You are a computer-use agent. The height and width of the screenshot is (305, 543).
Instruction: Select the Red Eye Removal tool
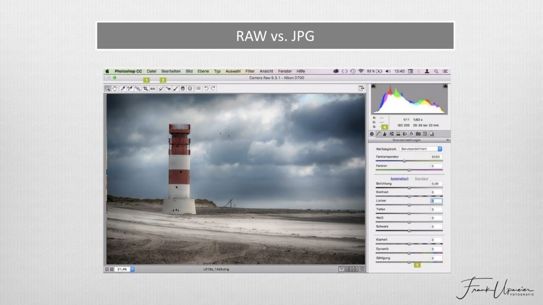168,88
